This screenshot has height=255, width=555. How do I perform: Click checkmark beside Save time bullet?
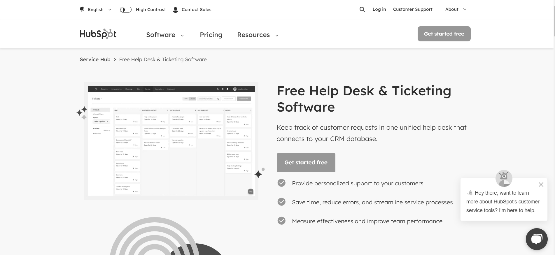click(281, 202)
